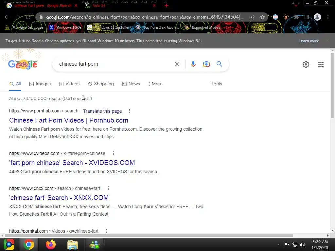This screenshot has height=251, width=335.
Task: Open the Chrome three-dot menu
Action: [x=328, y=17]
